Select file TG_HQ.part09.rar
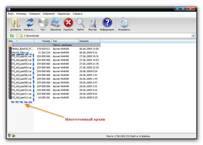This screenshot has height=145, width=203. 22,86
